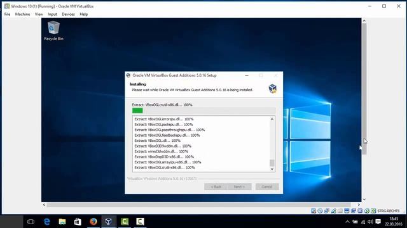Click the VM view scroll left arrow
Screen dimensions: 407x228
click(x=44, y=205)
